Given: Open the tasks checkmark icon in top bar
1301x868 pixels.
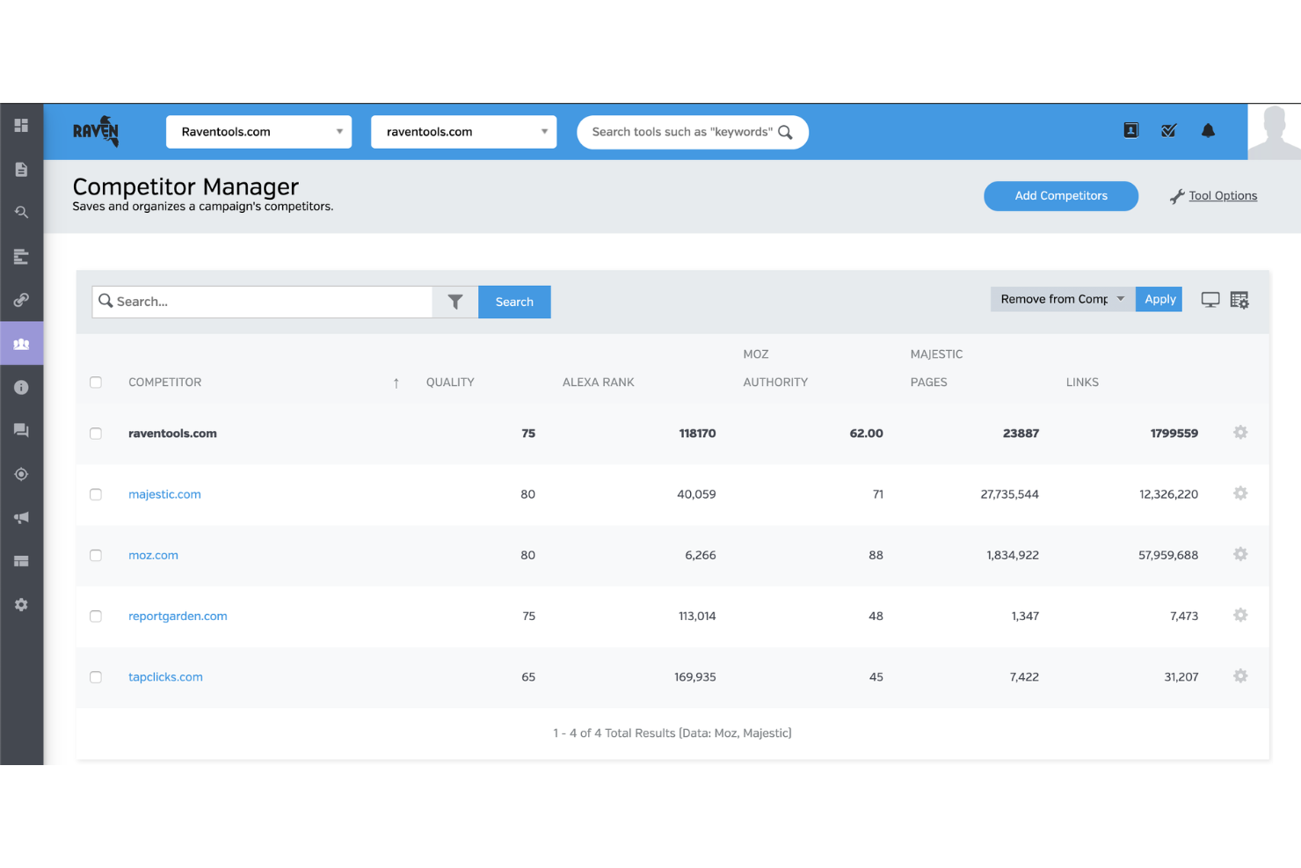Looking at the screenshot, I should pos(1168,130).
